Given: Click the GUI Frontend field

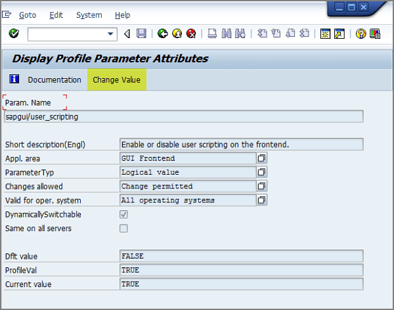Looking at the screenshot, I should tap(188, 158).
